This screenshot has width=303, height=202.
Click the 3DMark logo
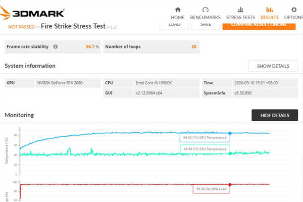point(32,13)
